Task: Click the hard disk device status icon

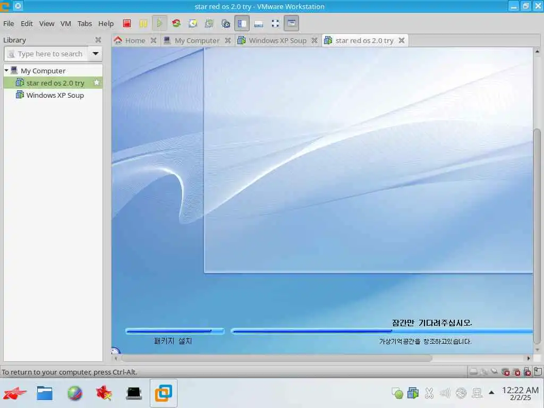Action: (473, 372)
